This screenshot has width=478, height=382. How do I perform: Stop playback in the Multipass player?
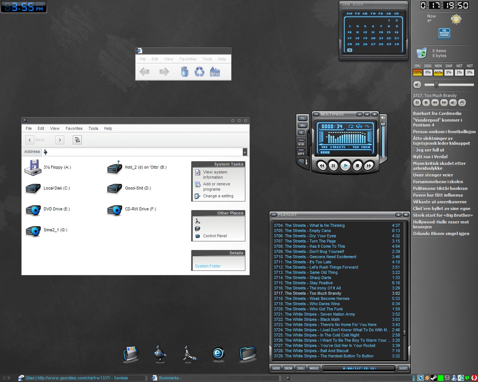click(357, 166)
